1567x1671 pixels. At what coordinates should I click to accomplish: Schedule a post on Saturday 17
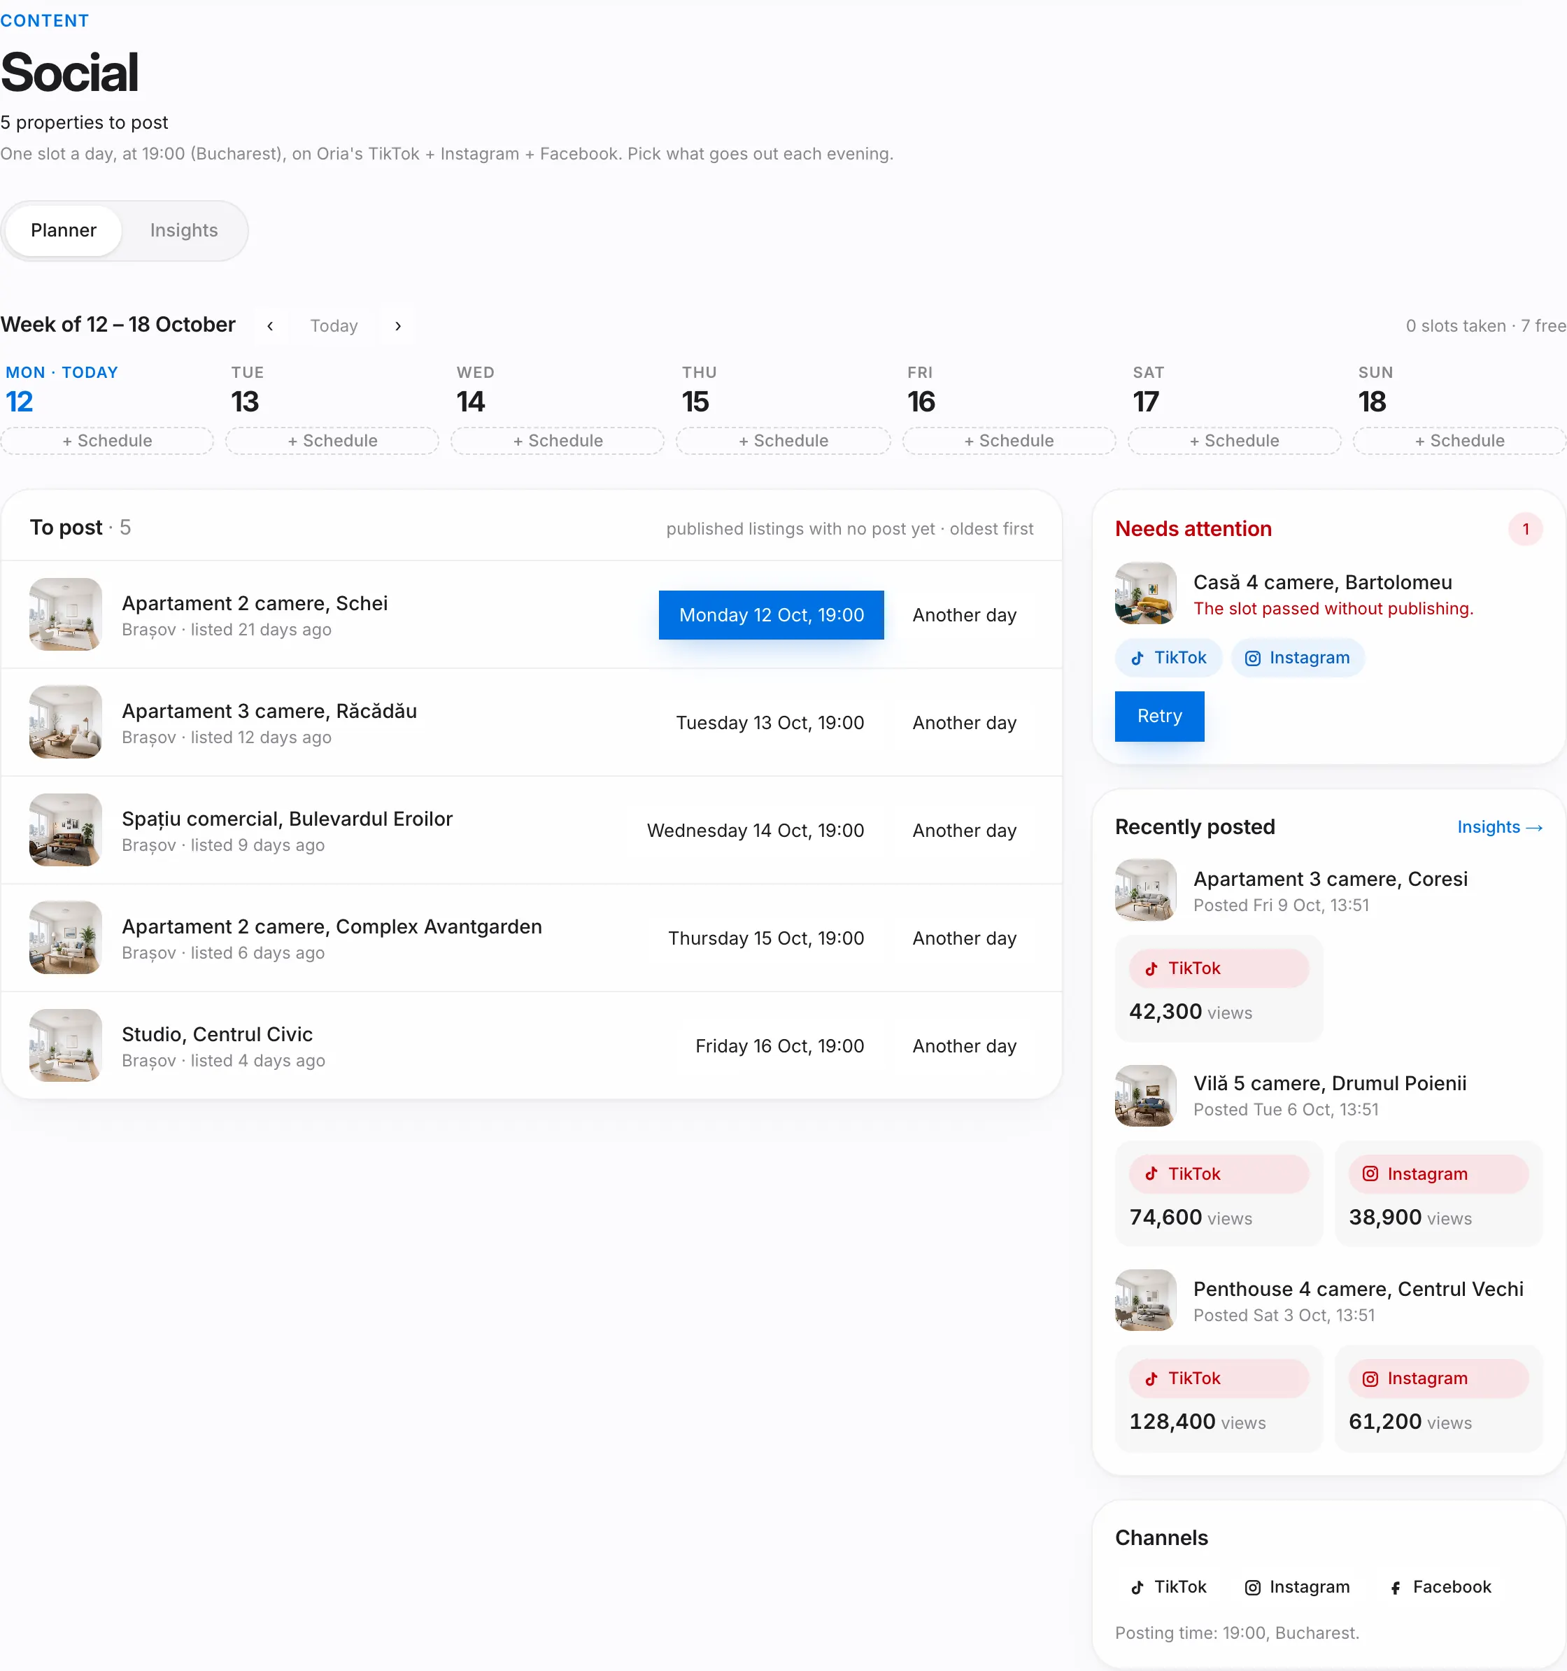tap(1234, 440)
